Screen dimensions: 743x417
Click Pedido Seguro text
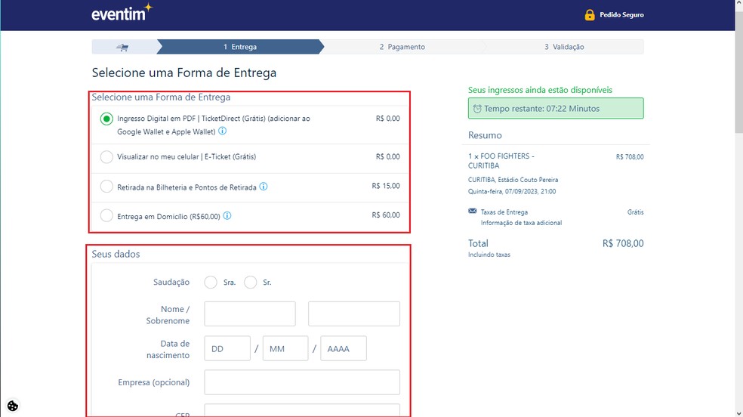click(621, 14)
